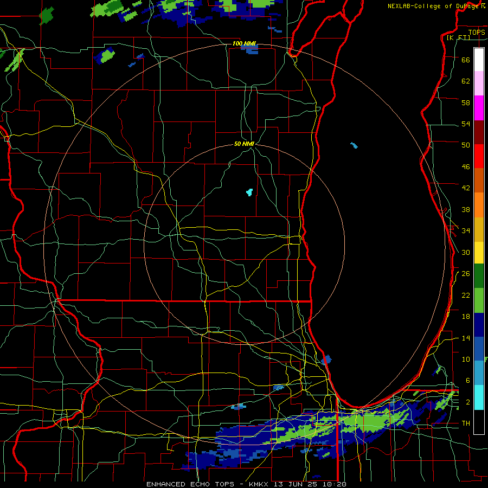488x488 pixels.
Task: Click the navy blue band near 18
Action: coord(479,325)
